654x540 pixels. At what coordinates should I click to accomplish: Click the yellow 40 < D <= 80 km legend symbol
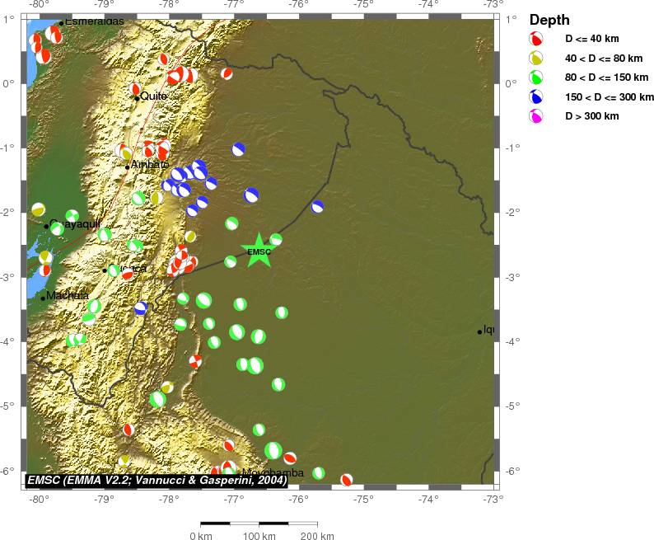coord(537,59)
